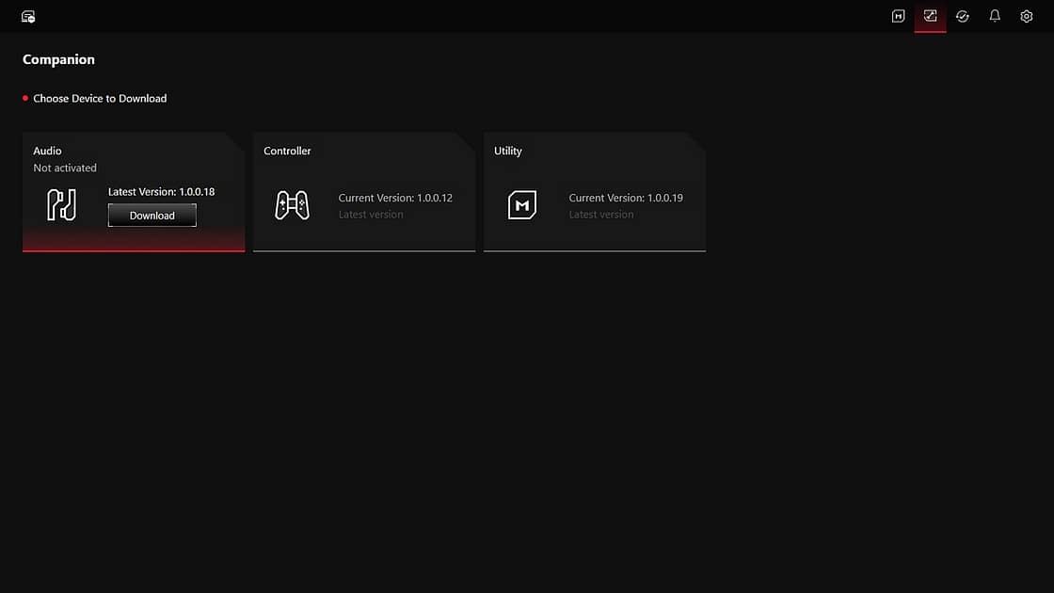
Task: Open the live update sync icon
Action: (x=962, y=16)
